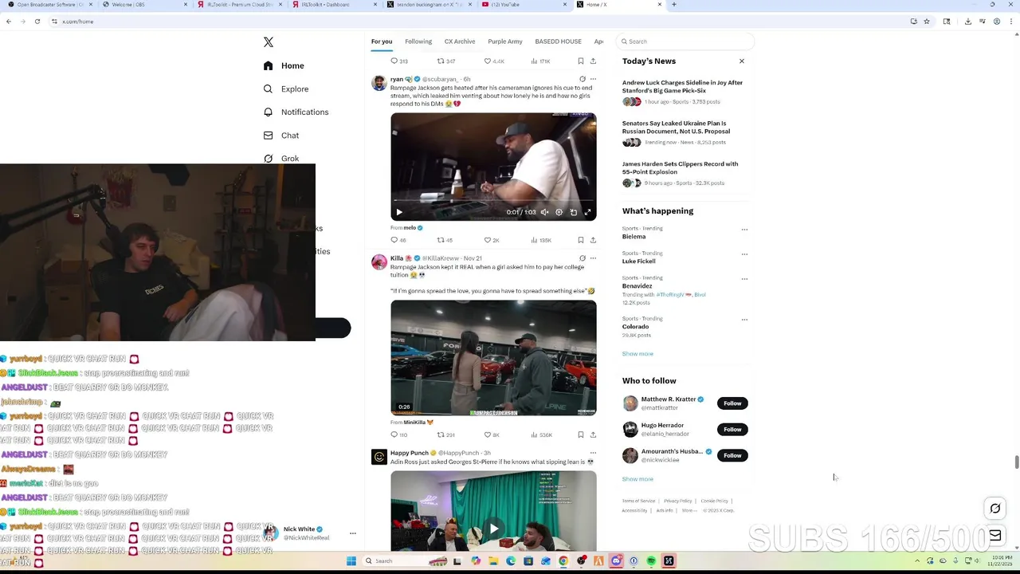Repost ryan's post with 45 reposts

pyautogui.click(x=445, y=240)
